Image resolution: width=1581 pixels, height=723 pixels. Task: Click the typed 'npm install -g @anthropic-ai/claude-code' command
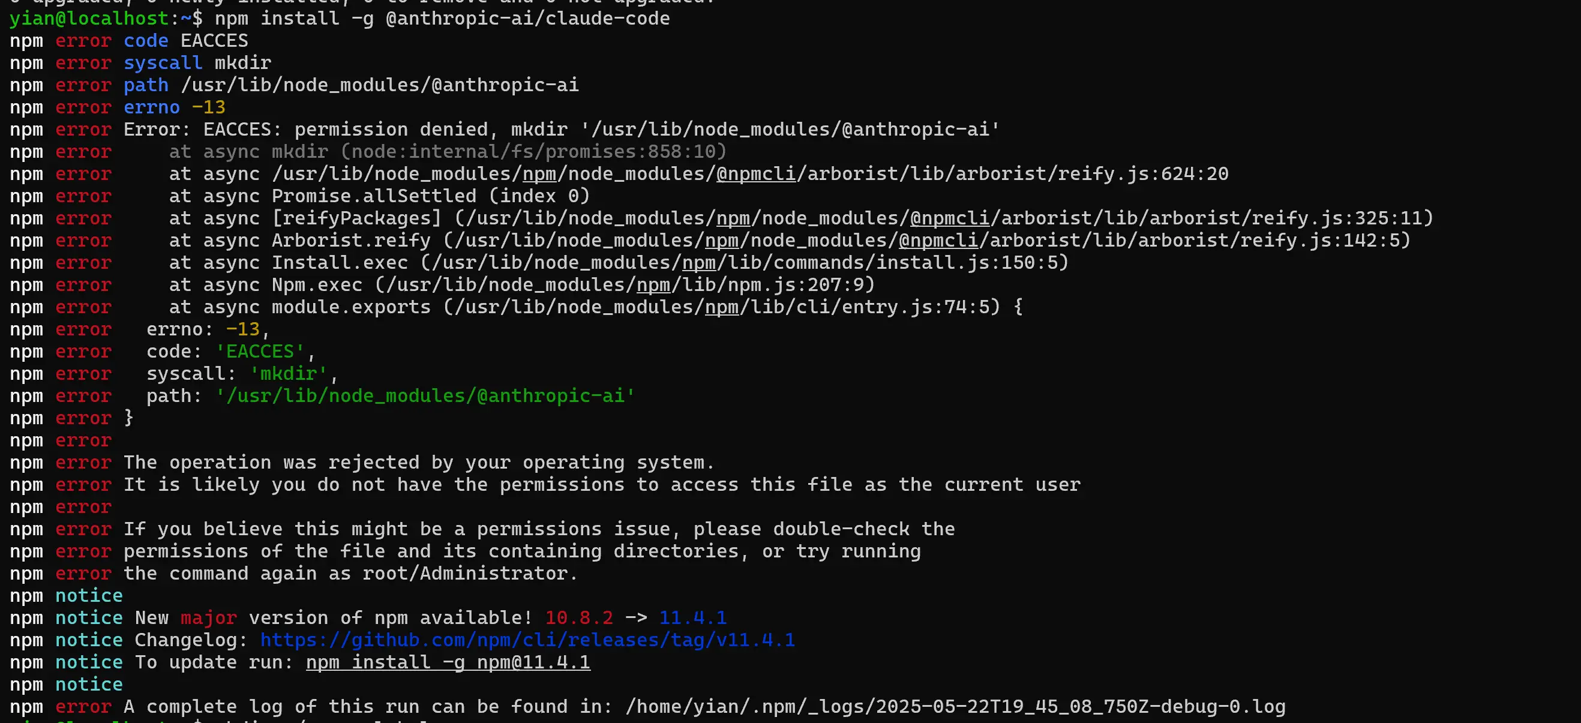442,19
